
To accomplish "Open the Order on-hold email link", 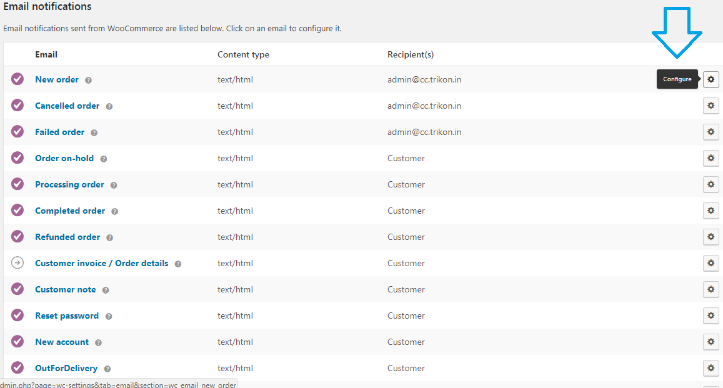I will pos(64,158).
